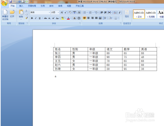
Task: Expand the 粘贴 paste options arrow
Action: click(x=21, y=19)
